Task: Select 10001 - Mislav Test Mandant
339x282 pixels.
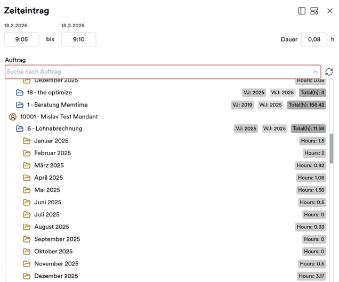Action: click(59, 117)
